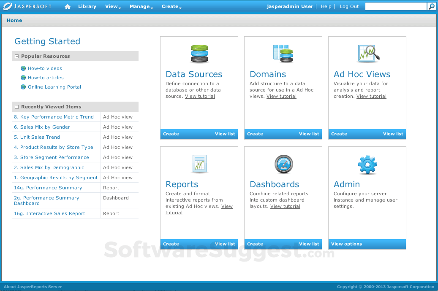
Task: Click the Home icon in the navigation bar
Action: [x=68, y=6]
